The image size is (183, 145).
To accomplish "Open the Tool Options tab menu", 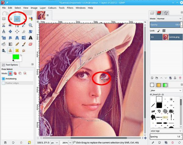I will [32, 64].
